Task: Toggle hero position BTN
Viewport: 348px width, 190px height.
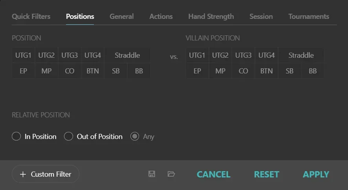Action: tap(93, 71)
